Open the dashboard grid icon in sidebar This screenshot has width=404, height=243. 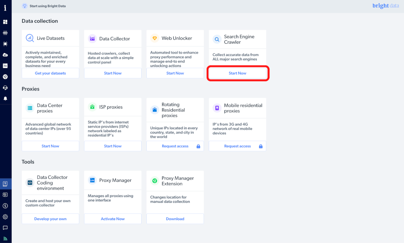point(6,22)
